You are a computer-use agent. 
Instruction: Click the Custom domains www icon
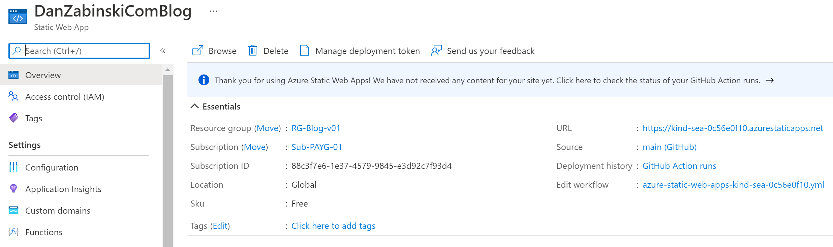point(13,210)
